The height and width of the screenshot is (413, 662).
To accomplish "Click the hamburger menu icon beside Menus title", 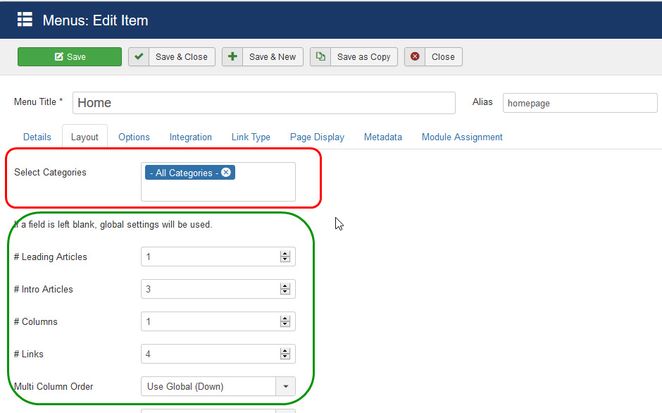I will 25,20.
